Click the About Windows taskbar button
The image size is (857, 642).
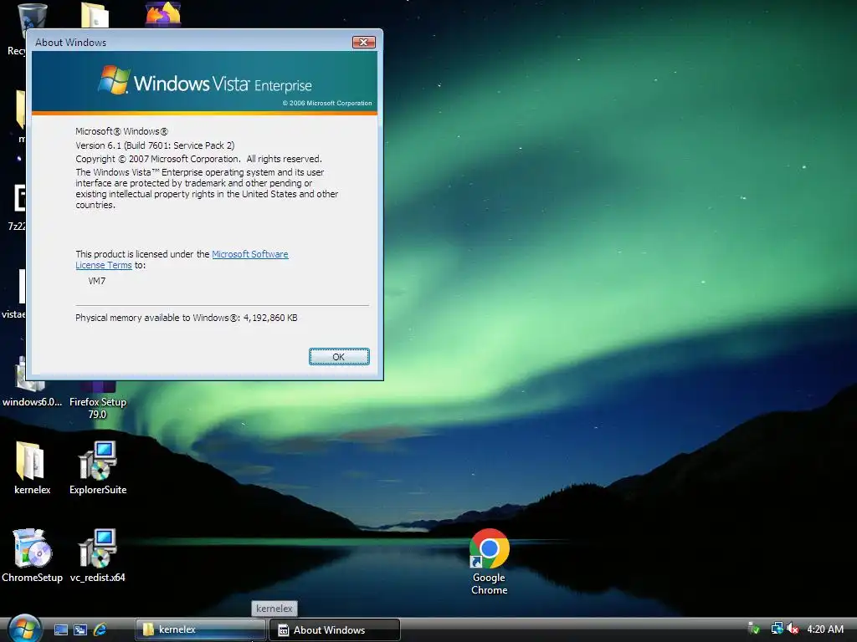(335, 630)
